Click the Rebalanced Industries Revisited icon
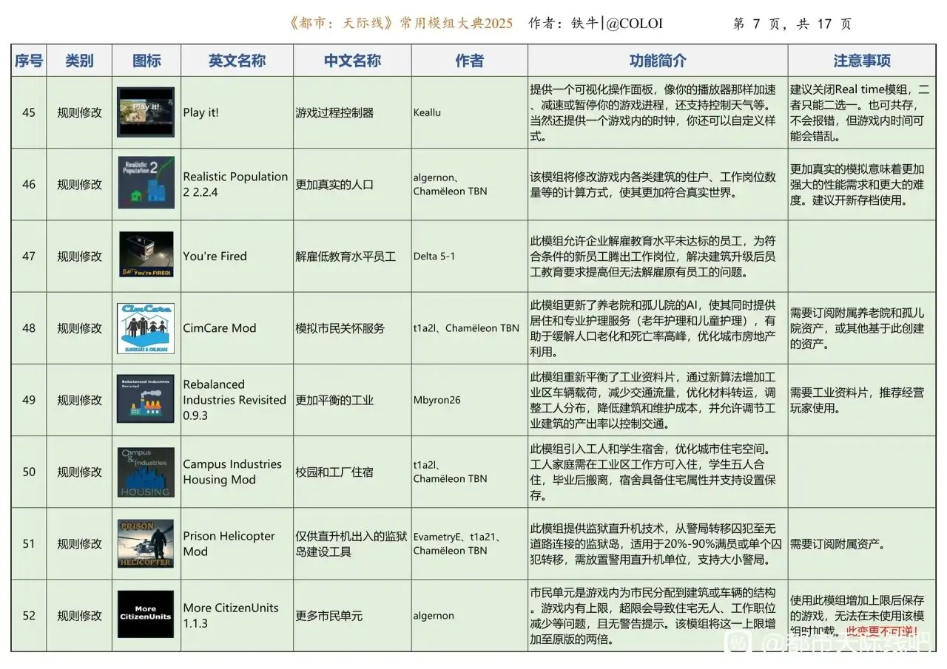The width and height of the screenshot is (947, 669). (x=146, y=399)
